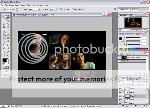Select the Zoom magnifier tool
Image resolution: width=150 pixels, height=108 pixels.
click(x=8, y=55)
